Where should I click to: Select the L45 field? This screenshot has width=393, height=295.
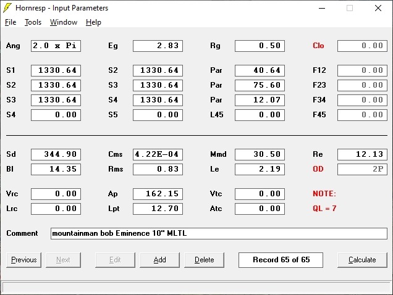[260, 115]
